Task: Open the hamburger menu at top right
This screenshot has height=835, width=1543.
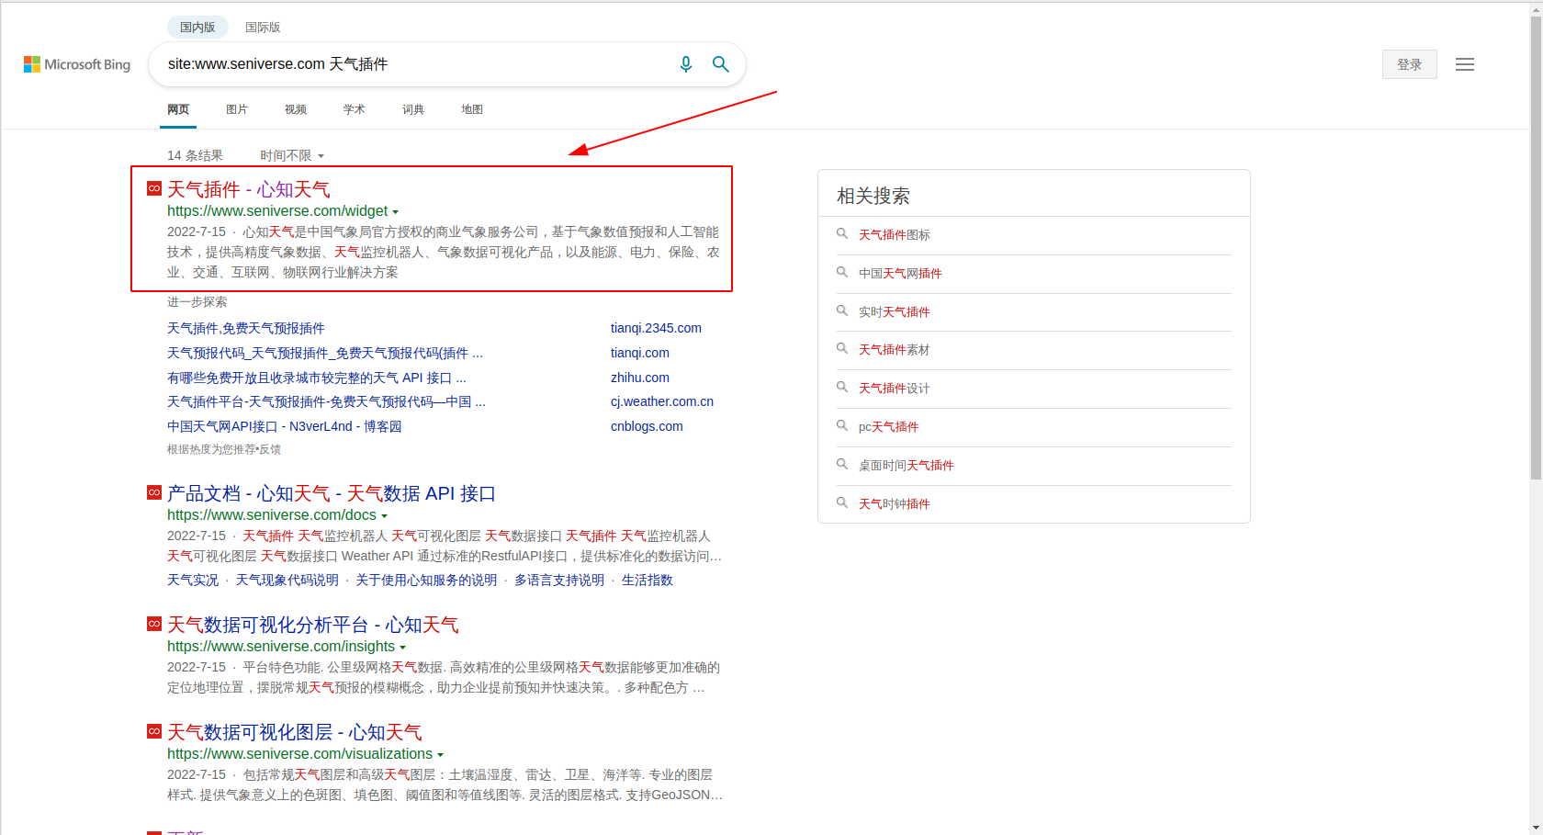Action: pyautogui.click(x=1465, y=64)
